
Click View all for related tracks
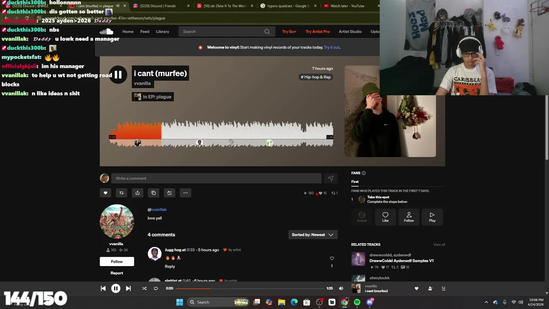(x=439, y=245)
